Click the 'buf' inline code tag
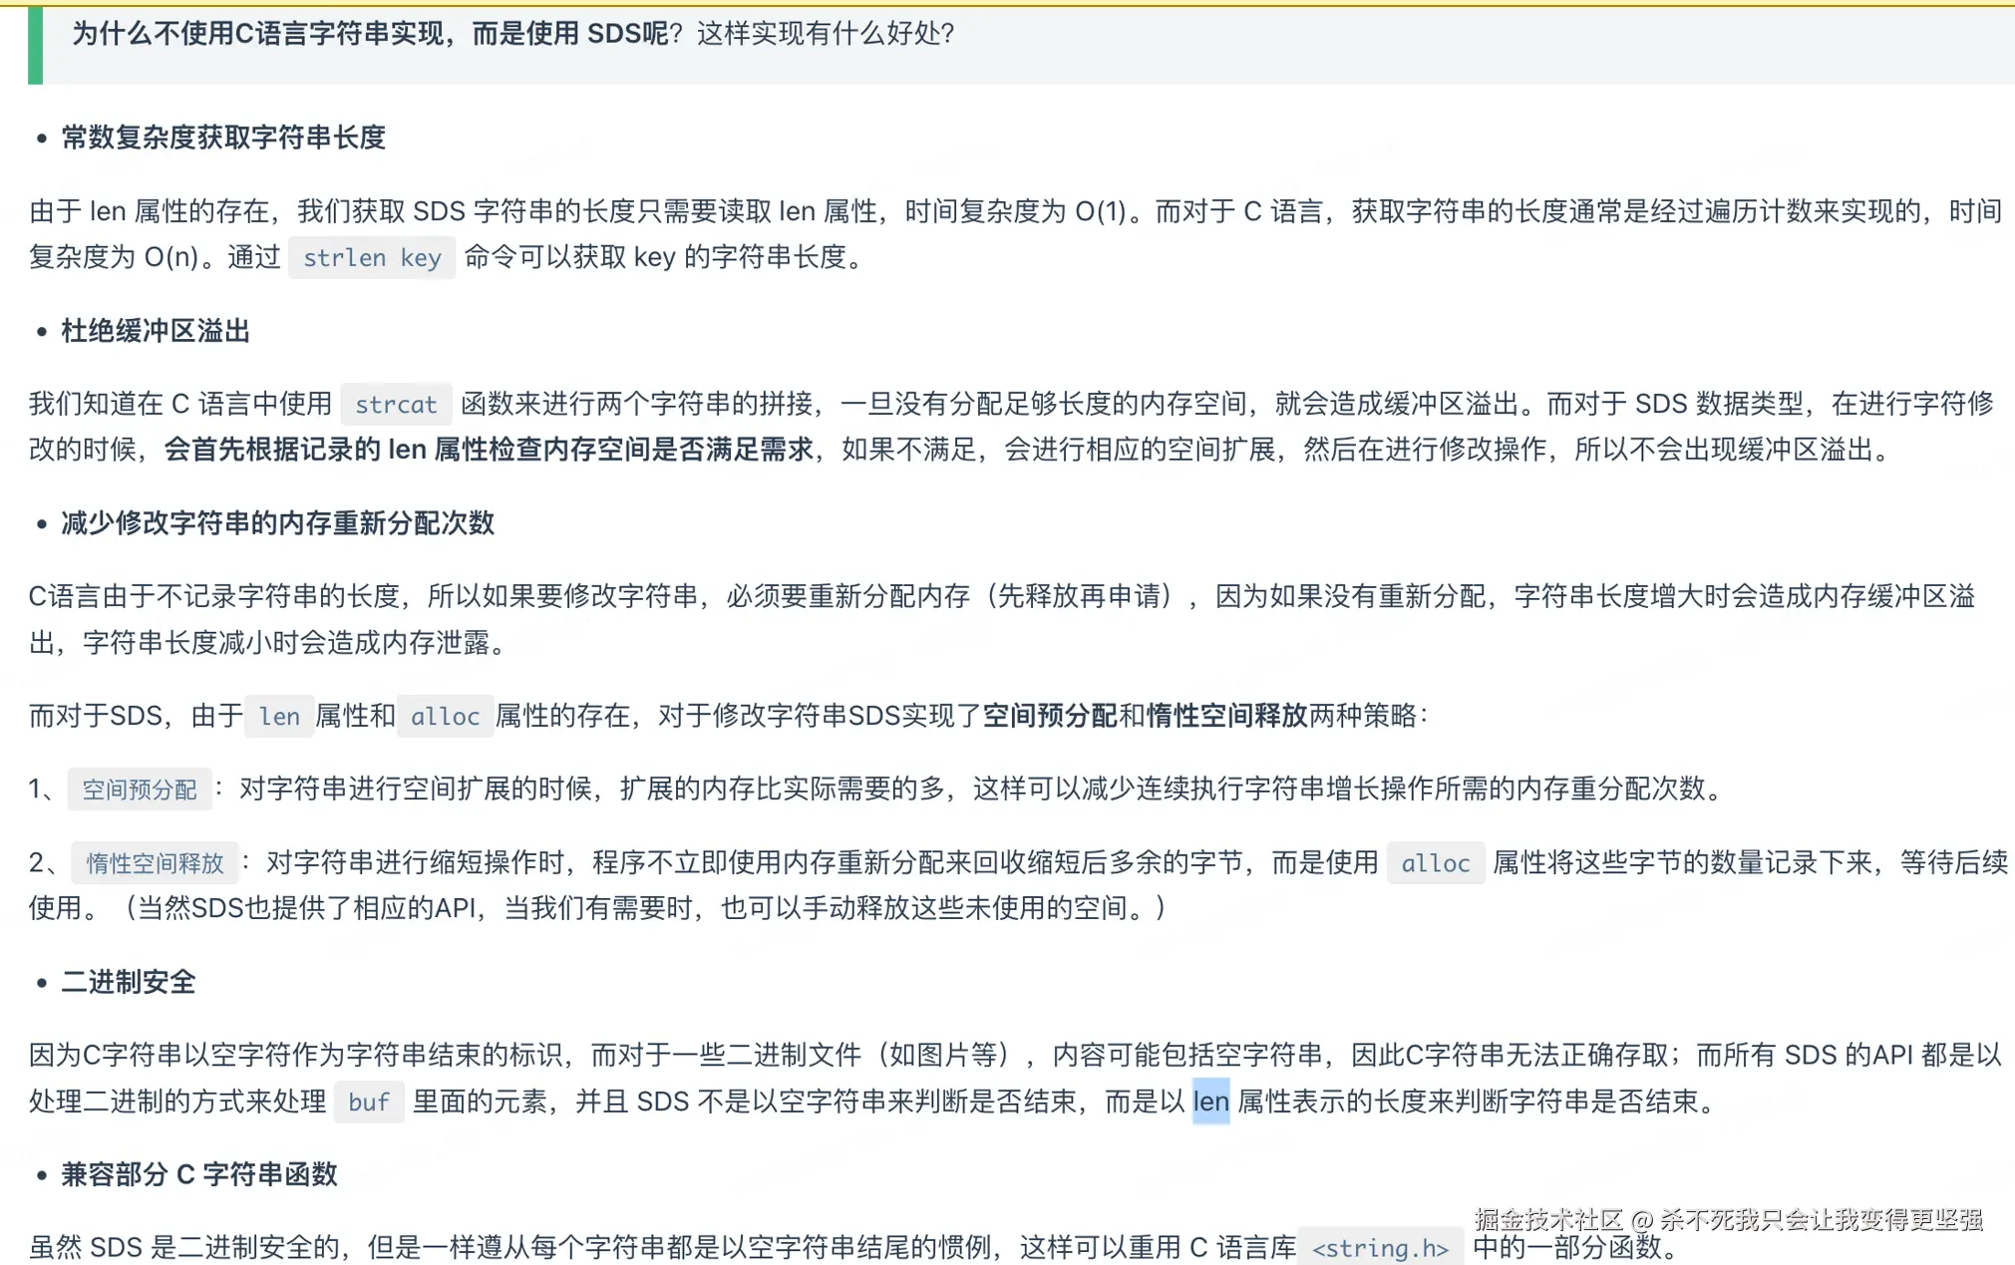The image size is (2015, 1265). pyautogui.click(x=368, y=1103)
